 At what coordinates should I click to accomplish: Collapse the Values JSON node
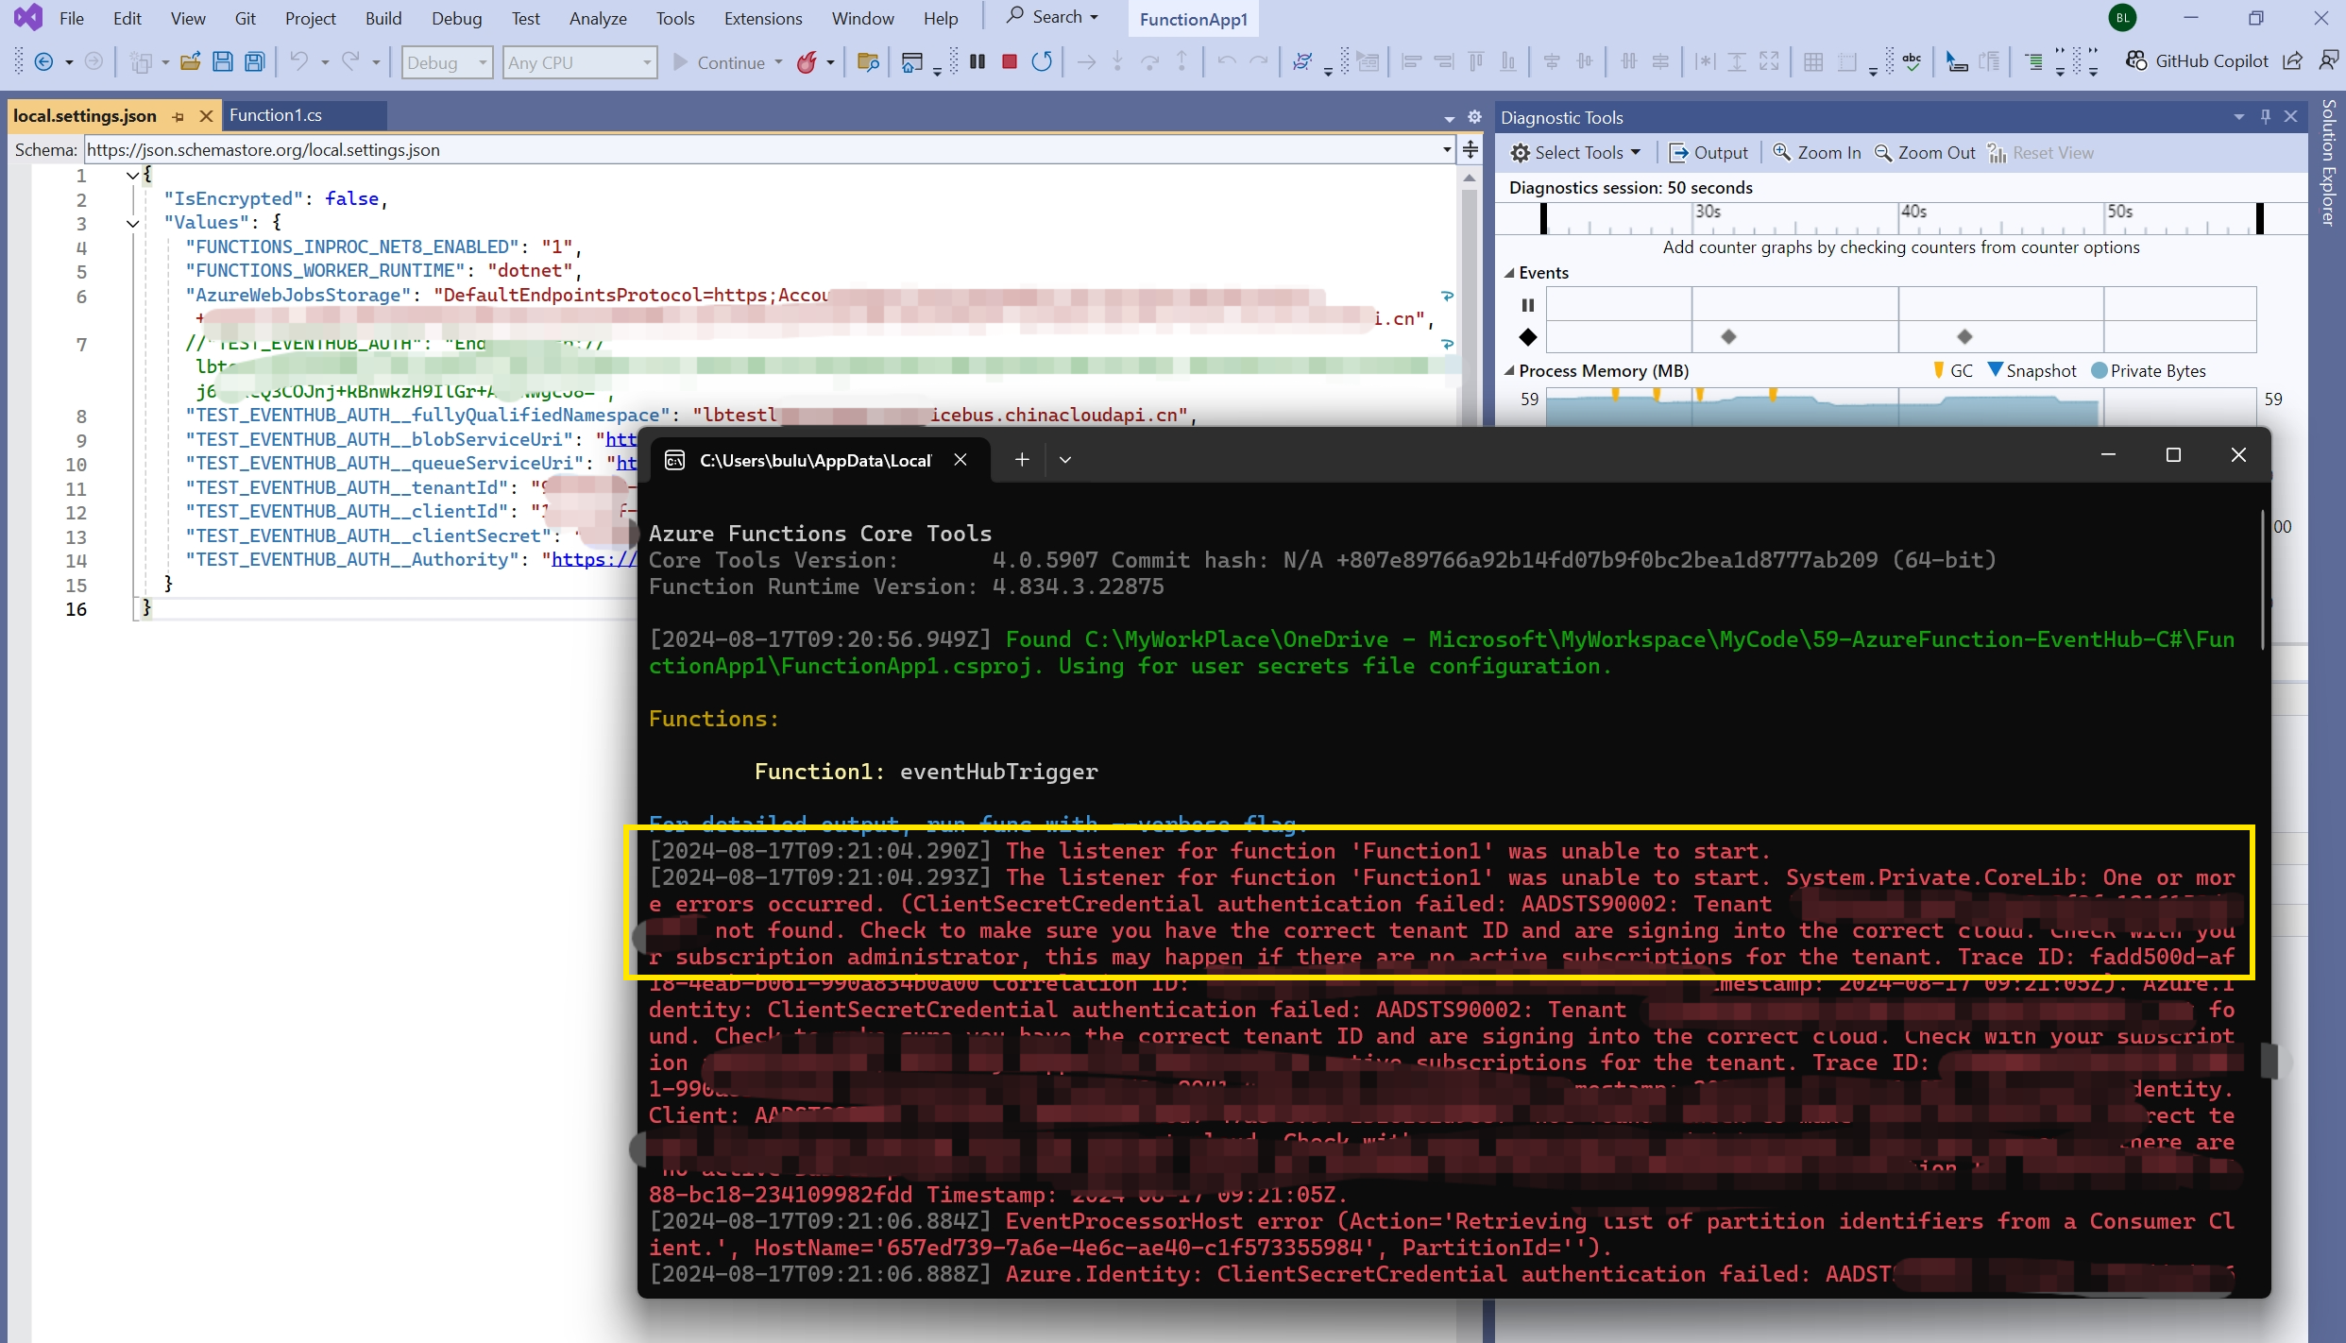(x=133, y=224)
